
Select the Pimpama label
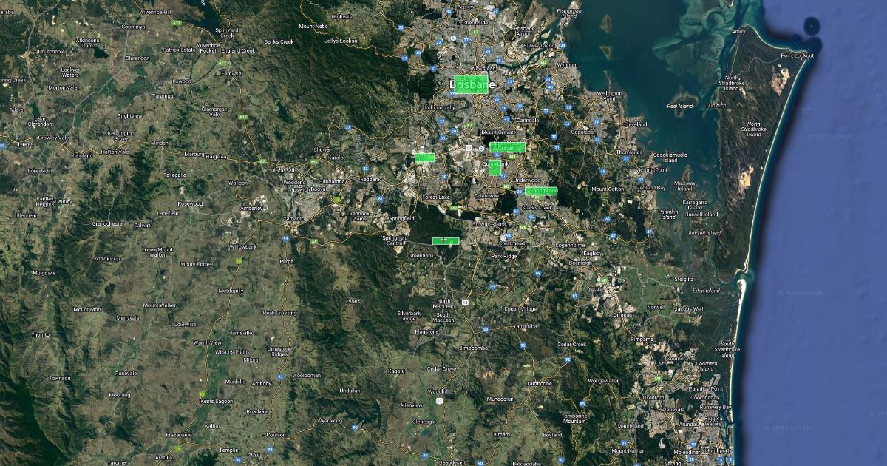tap(642, 339)
